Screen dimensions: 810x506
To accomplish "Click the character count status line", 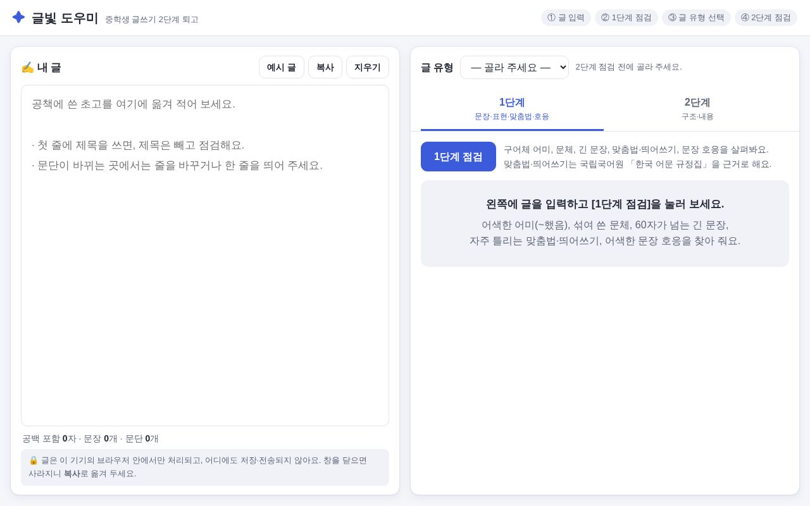I will tap(90, 438).
